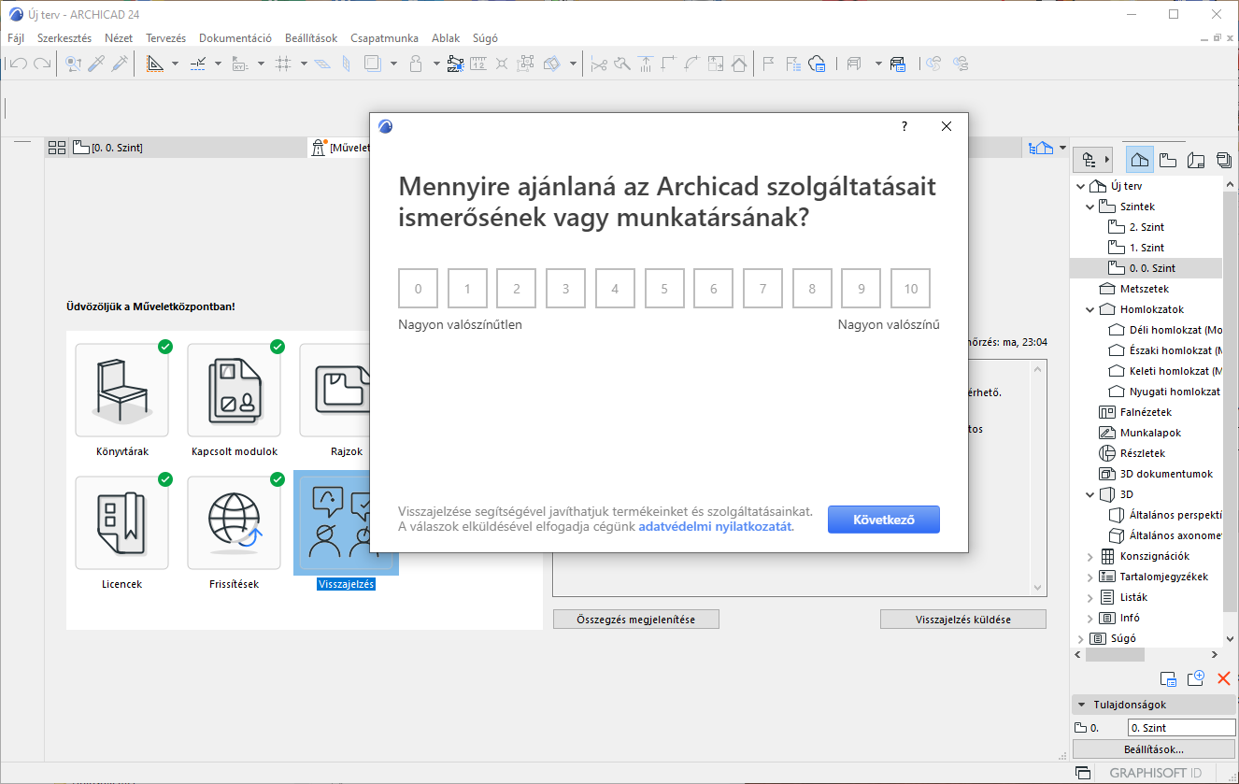
Task: Click the delete red X icon in navigator
Action: point(1223,678)
